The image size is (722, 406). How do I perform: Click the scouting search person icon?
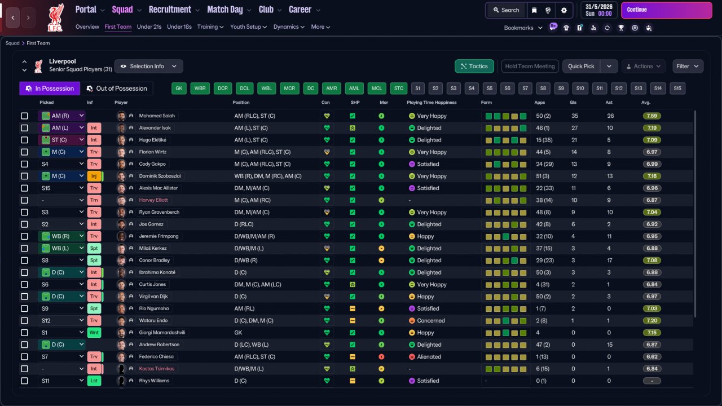pyautogui.click(x=593, y=28)
